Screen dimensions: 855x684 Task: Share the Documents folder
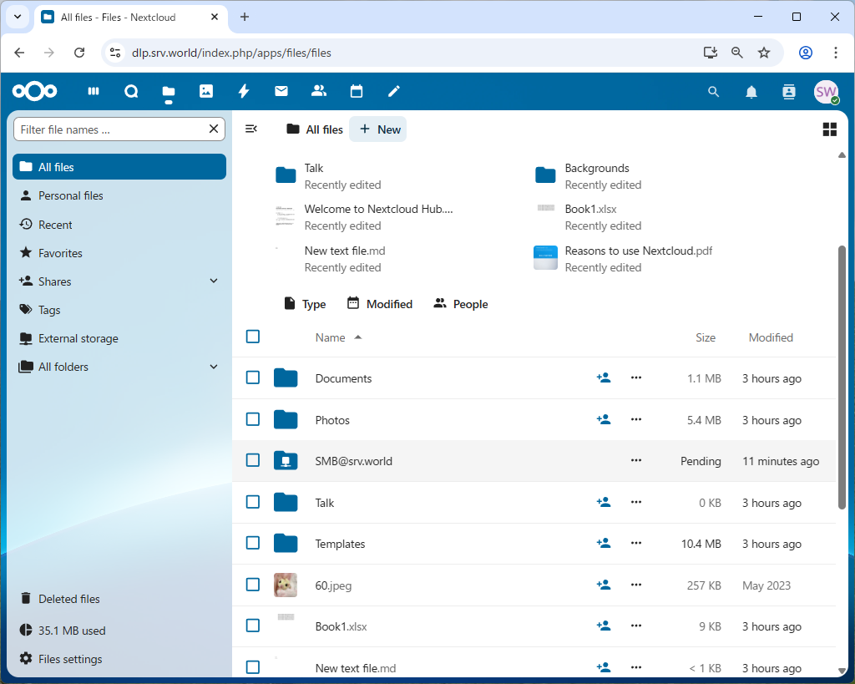pyautogui.click(x=604, y=378)
